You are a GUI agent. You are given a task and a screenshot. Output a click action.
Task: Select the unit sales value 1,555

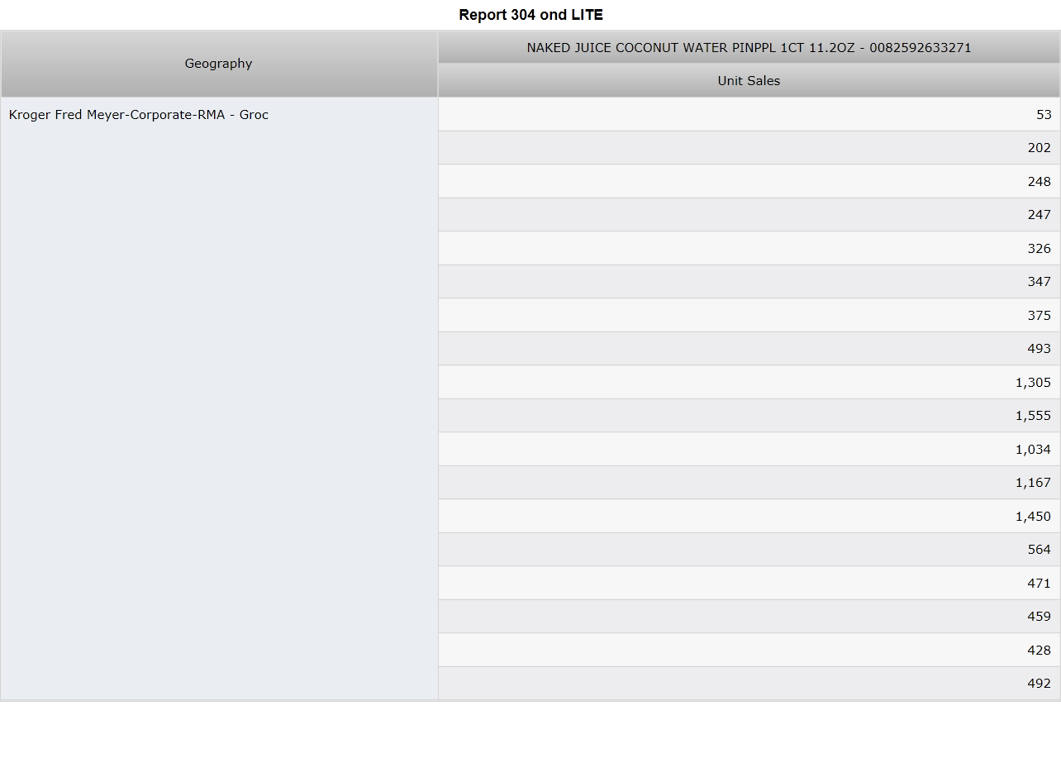pos(749,416)
